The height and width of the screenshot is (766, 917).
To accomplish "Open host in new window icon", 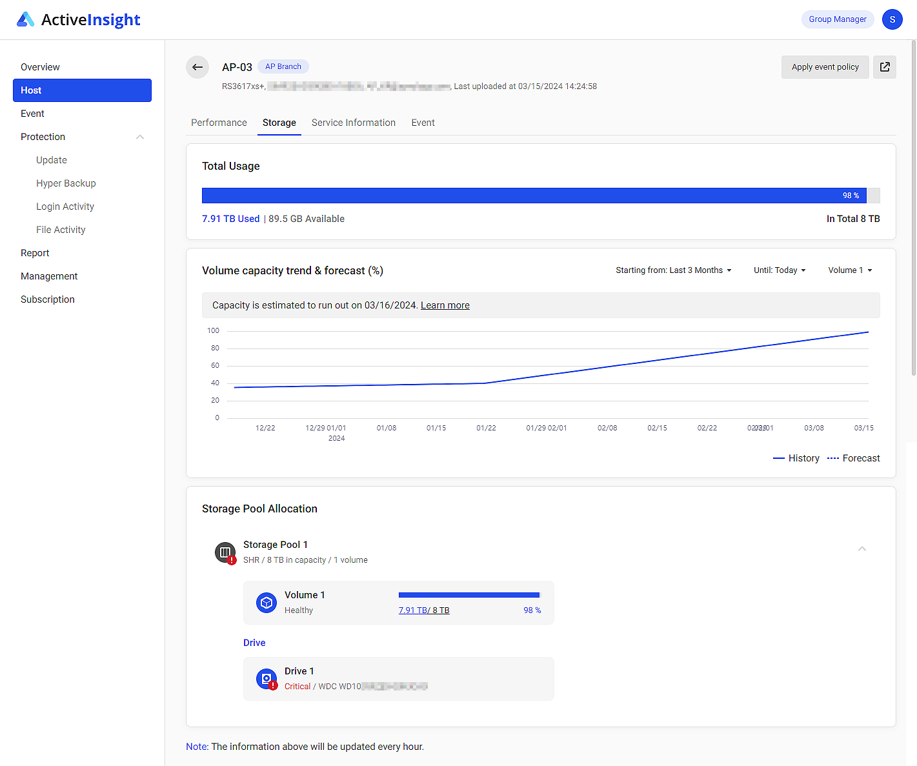I will pyautogui.click(x=884, y=67).
